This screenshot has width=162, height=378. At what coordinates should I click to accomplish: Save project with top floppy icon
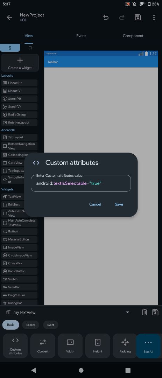pyautogui.click(x=138, y=17)
